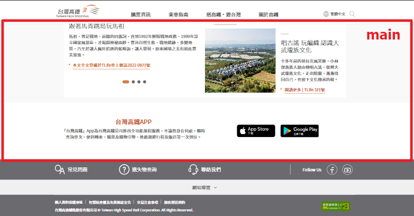The image size is (414, 216).
Task: Open the 搭高鐵・遊台灣 menu
Action: pyautogui.click(x=223, y=15)
